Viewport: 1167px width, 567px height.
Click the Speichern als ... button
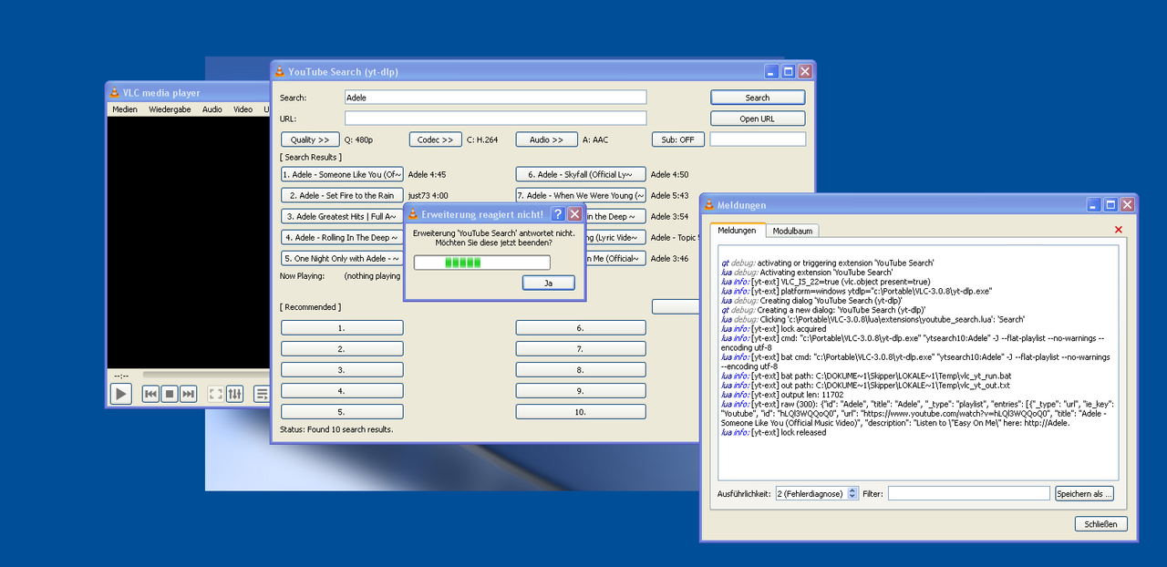pos(1084,493)
